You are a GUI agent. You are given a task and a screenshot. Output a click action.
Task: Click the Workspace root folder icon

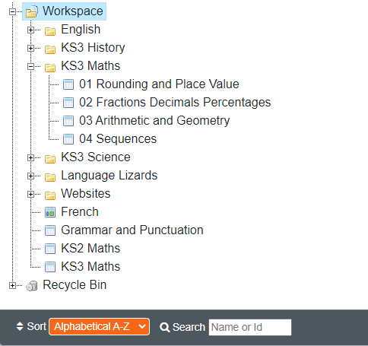[32, 11]
